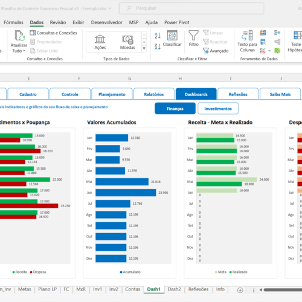The height and width of the screenshot is (302, 302).
Task: Click the Reaplicar filter command
Action: (215, 42)
